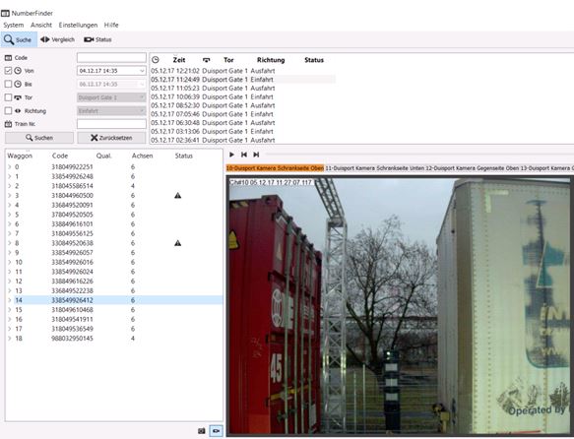Open the Tor gate dropdown

coord(142,97)
